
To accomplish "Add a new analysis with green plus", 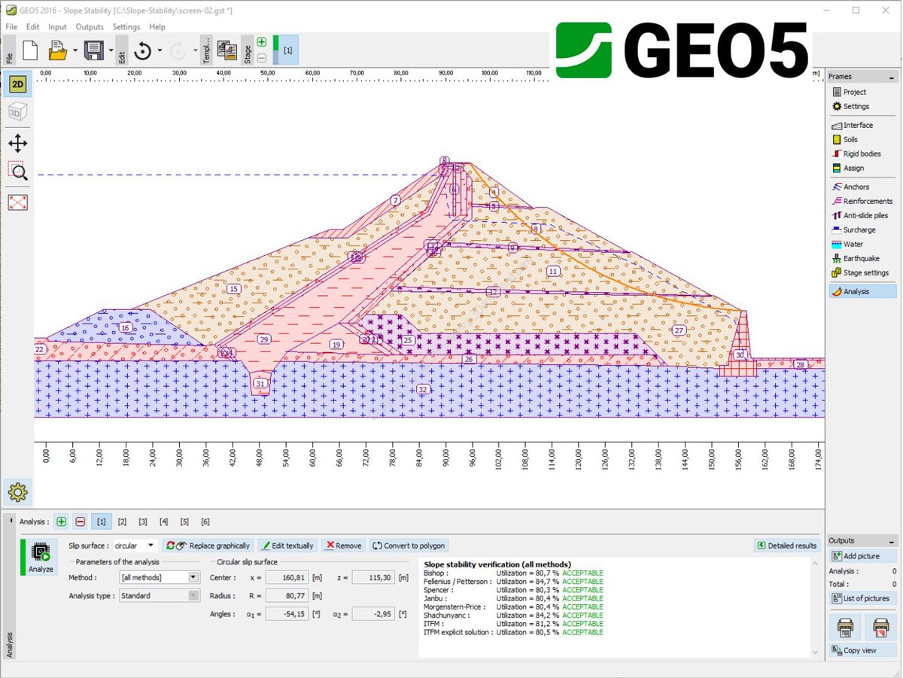I will [x=61, y=521].
